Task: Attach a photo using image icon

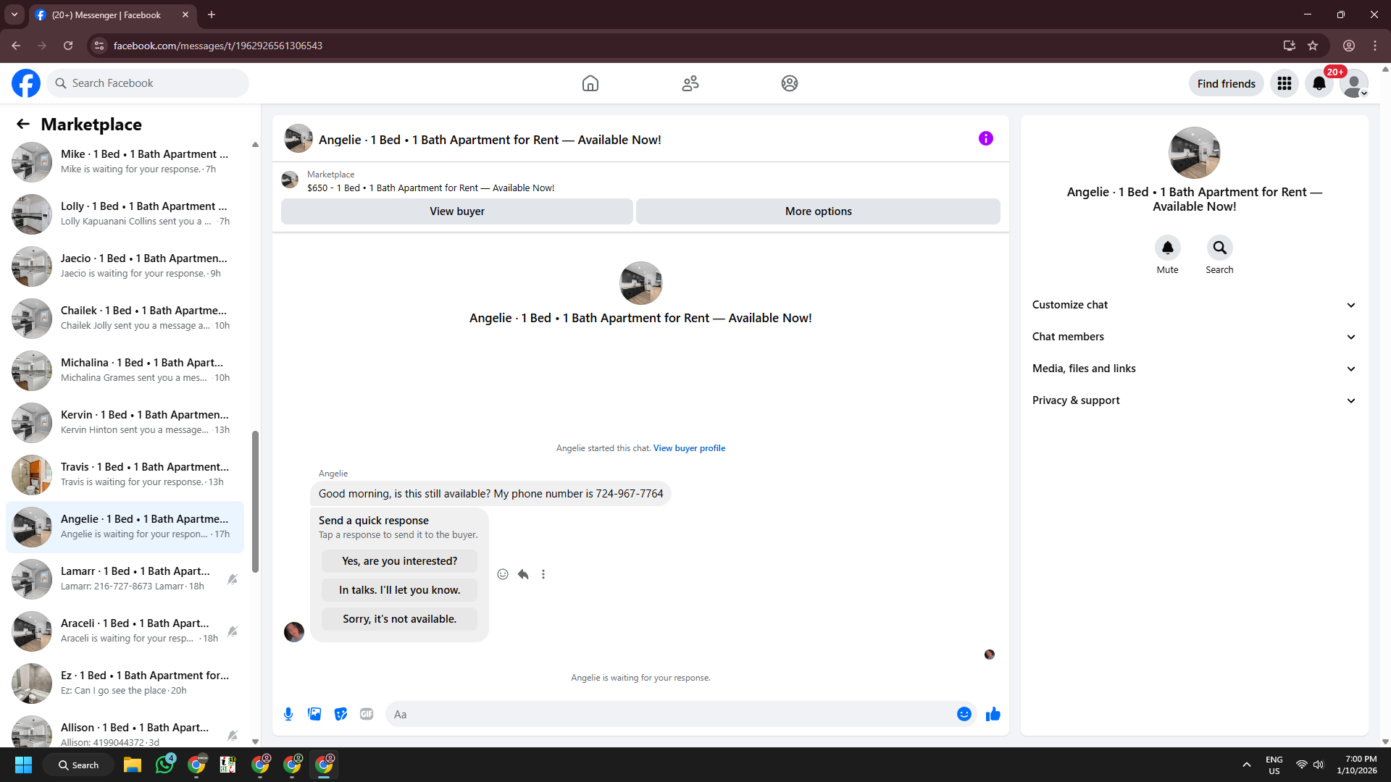Action: (314, 714)
